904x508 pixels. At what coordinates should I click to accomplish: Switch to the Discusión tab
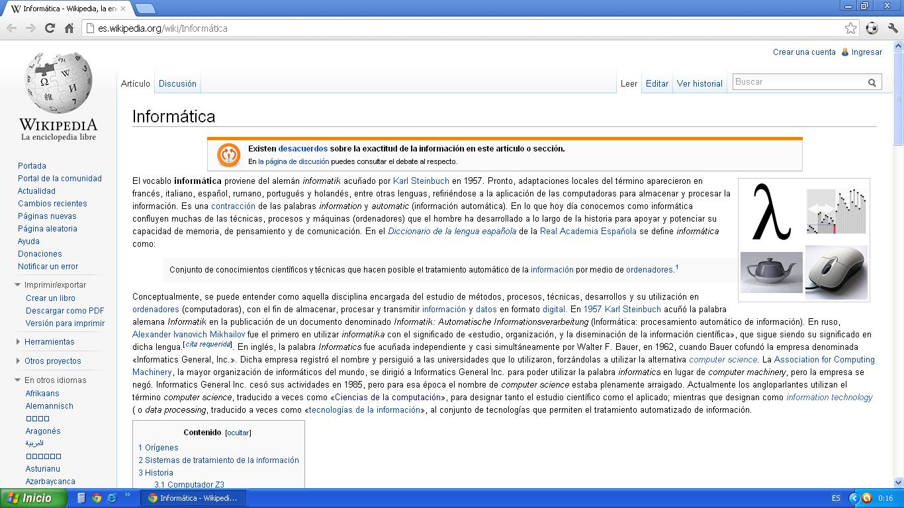coord(177,84)
